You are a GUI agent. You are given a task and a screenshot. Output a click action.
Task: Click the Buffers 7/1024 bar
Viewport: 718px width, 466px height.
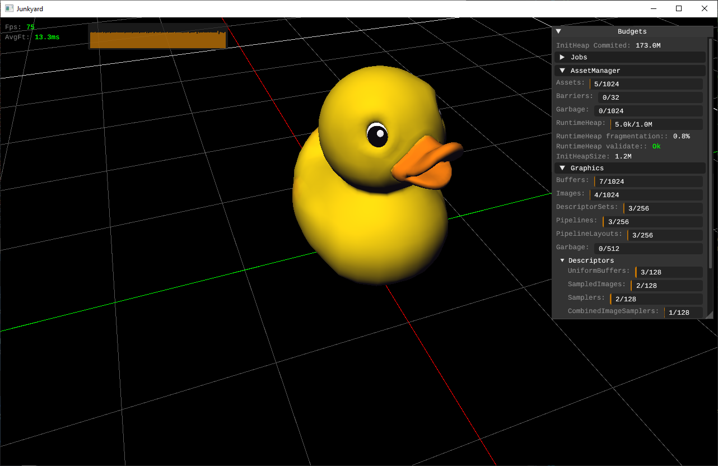649,181
